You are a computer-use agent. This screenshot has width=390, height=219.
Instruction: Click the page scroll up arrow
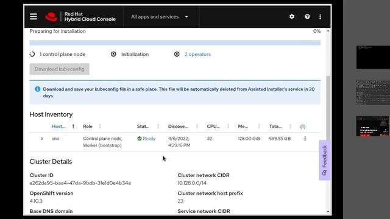(x=328, y=31)
